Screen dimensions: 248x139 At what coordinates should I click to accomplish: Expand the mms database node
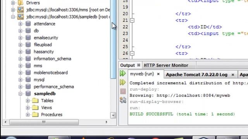pos(20,66)
